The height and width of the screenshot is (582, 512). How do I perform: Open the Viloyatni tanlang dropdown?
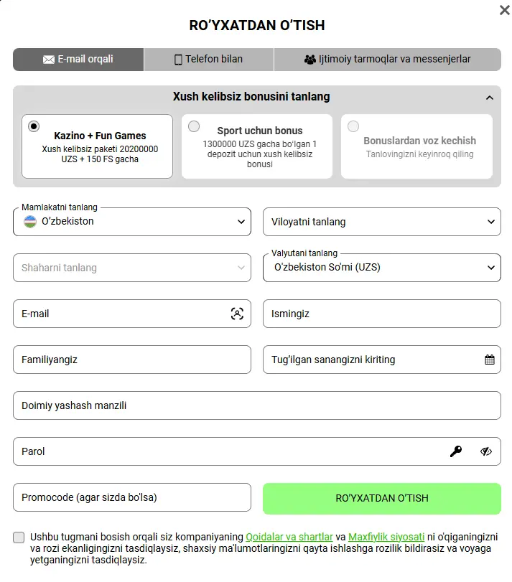(x=381, y=222)
